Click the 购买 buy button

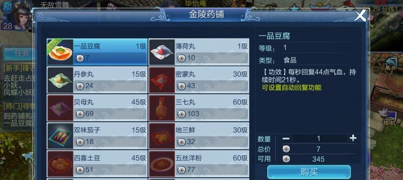point(309,172)
